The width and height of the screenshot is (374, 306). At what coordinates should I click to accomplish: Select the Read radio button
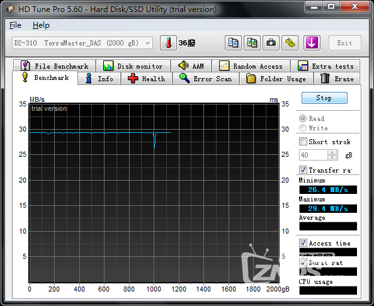[303, 118]
